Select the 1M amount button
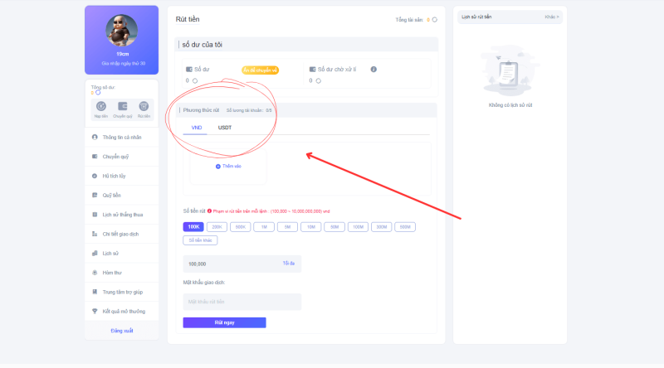Image resolution: width=664 pixels, height=368 pixels. point(264,227)
